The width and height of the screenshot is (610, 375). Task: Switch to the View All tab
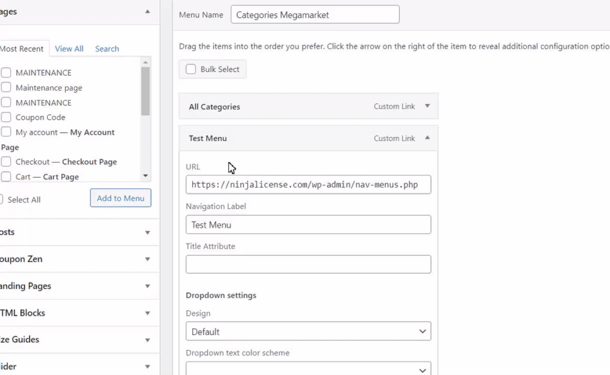point(69,49)
